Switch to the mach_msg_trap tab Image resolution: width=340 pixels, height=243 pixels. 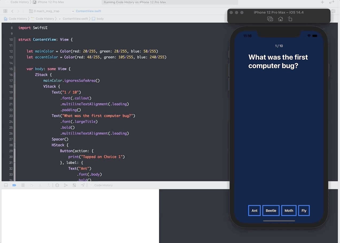coord(44,11)
